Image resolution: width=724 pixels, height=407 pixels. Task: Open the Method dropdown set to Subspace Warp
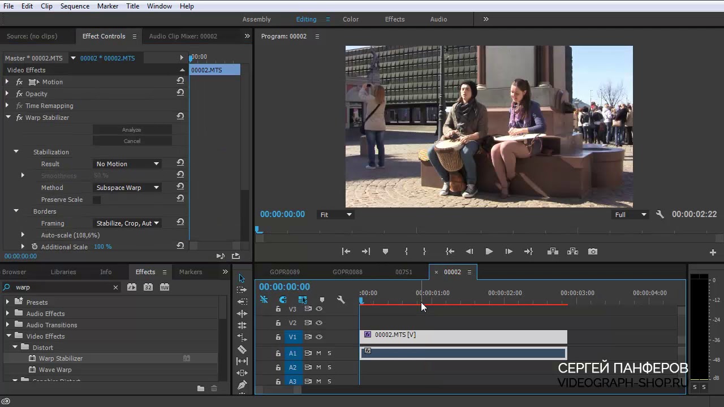coord(127,188)
